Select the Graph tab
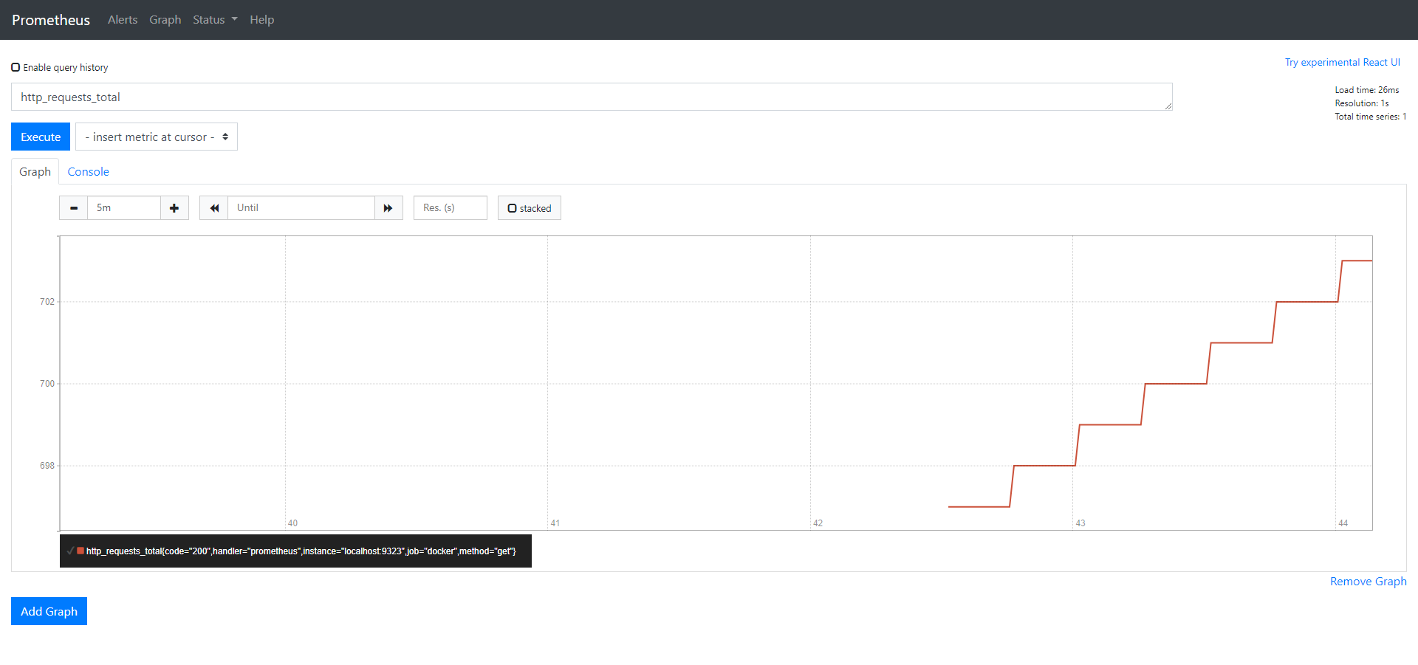Image resolution: width=1418 pixels, height=665 pixels. point(35,171)
